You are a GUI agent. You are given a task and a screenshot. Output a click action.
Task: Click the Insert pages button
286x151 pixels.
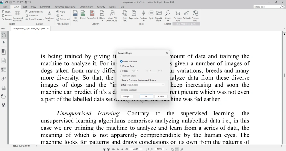6,12
